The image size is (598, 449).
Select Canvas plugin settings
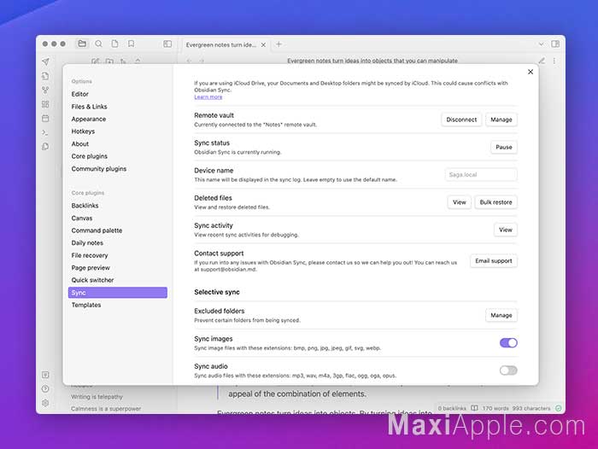(x=118, y=218)
